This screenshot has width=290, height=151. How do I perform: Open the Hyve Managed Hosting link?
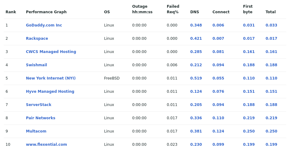[x=50, y=92]
